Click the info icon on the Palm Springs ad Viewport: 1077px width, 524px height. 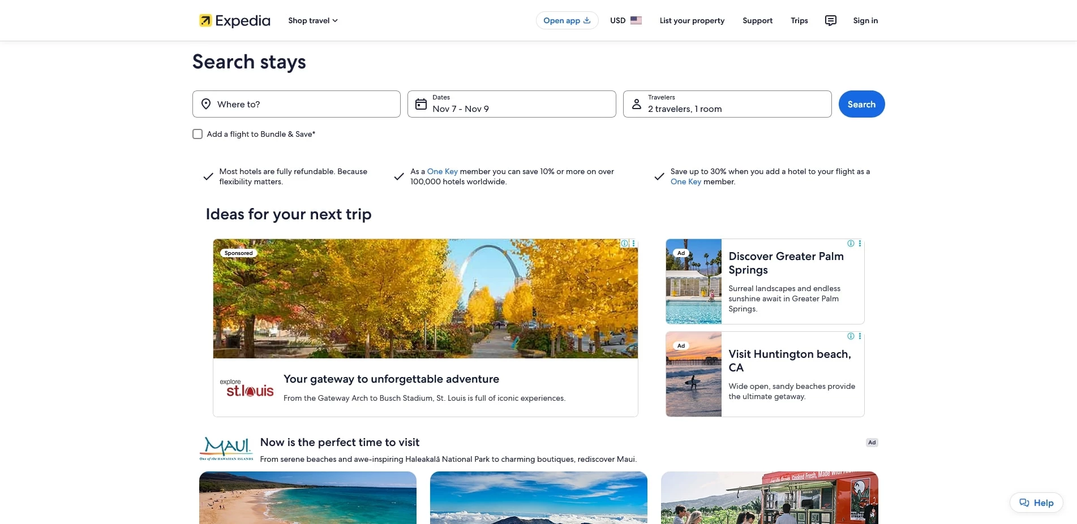(x=850, y=243)
